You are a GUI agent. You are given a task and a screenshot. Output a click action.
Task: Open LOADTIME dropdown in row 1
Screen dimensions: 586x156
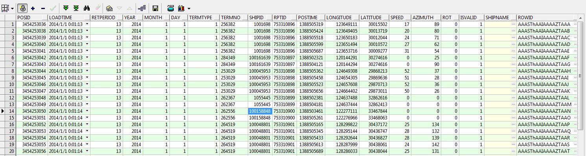coord(87,24)
